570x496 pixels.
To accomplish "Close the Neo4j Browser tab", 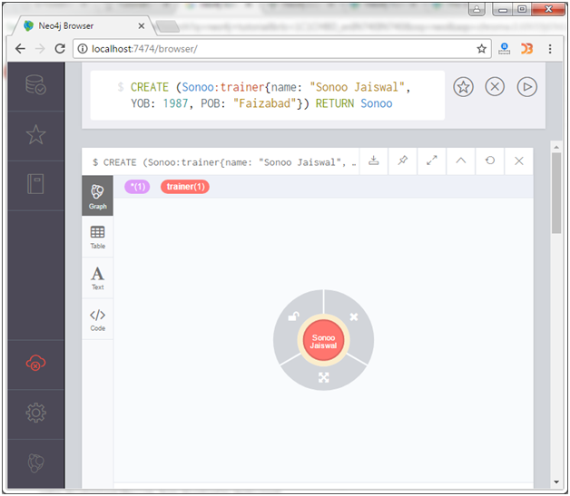I will click(x=142, y=25).
